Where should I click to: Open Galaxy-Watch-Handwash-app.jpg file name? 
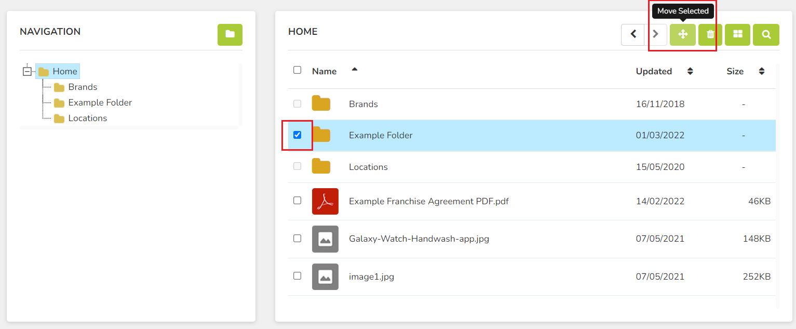coord(419,239)
